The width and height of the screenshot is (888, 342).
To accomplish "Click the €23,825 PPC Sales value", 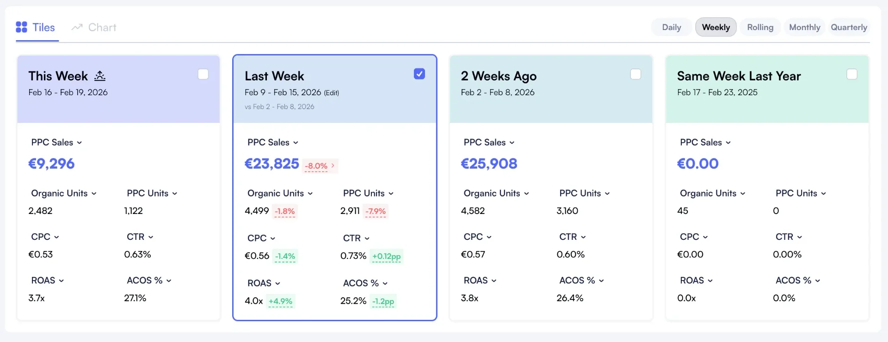I will 272,164.
